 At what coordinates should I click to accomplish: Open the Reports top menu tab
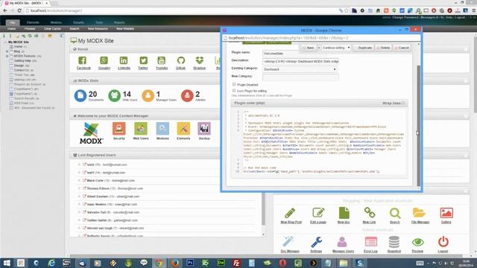pyautogui.click(x=119, y=22)
